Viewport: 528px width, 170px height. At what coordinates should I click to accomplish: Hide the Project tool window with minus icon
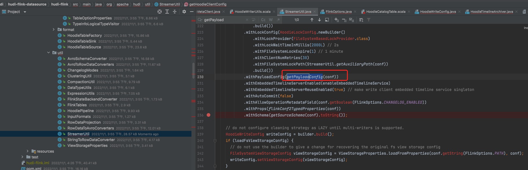point(191,12)
